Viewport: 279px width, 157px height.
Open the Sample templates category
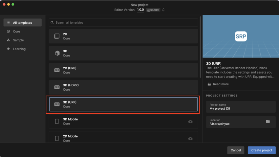point(18,40)
